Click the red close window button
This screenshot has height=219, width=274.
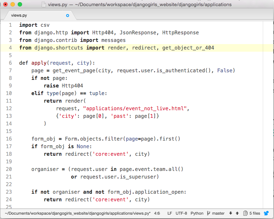click(5, 5)
